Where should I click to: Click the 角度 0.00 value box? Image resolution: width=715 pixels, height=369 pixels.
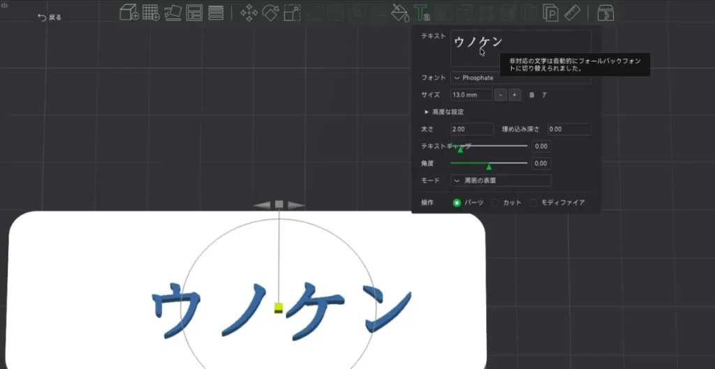541,163
